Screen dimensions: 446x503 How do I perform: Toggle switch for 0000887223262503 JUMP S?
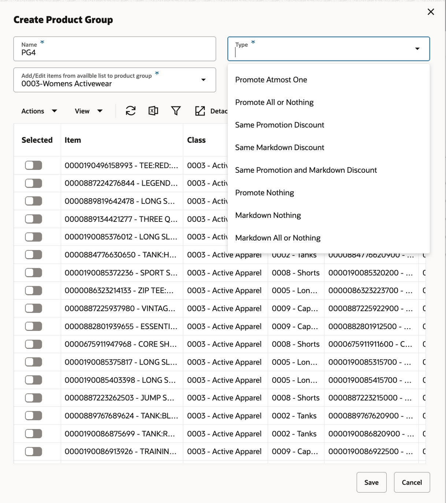pos(34,398)
